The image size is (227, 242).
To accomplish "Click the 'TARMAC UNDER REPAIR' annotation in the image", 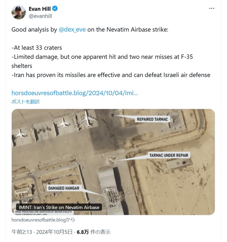I will pyautogui.click(x=169, y=155).
